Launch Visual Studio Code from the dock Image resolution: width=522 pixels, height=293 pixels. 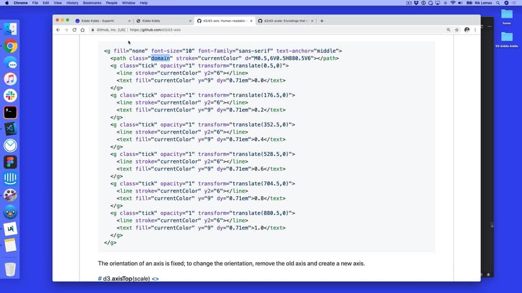[x=10, y=129]
